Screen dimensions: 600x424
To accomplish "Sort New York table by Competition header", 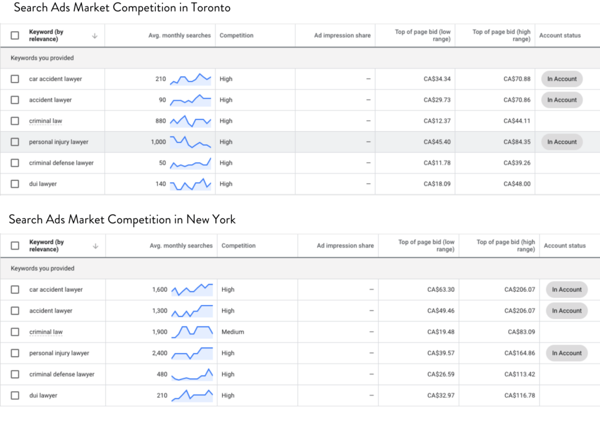I will (x=238, y=246).
